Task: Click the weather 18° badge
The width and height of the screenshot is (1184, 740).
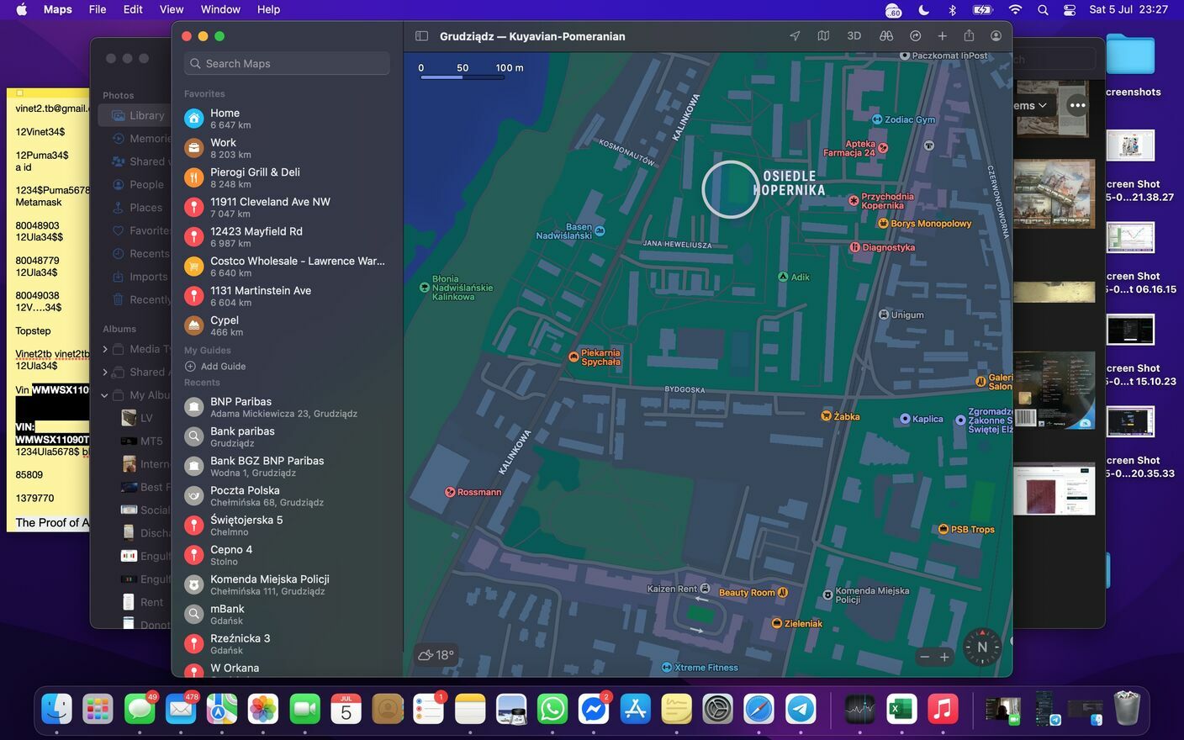Action: pos(436,655)
